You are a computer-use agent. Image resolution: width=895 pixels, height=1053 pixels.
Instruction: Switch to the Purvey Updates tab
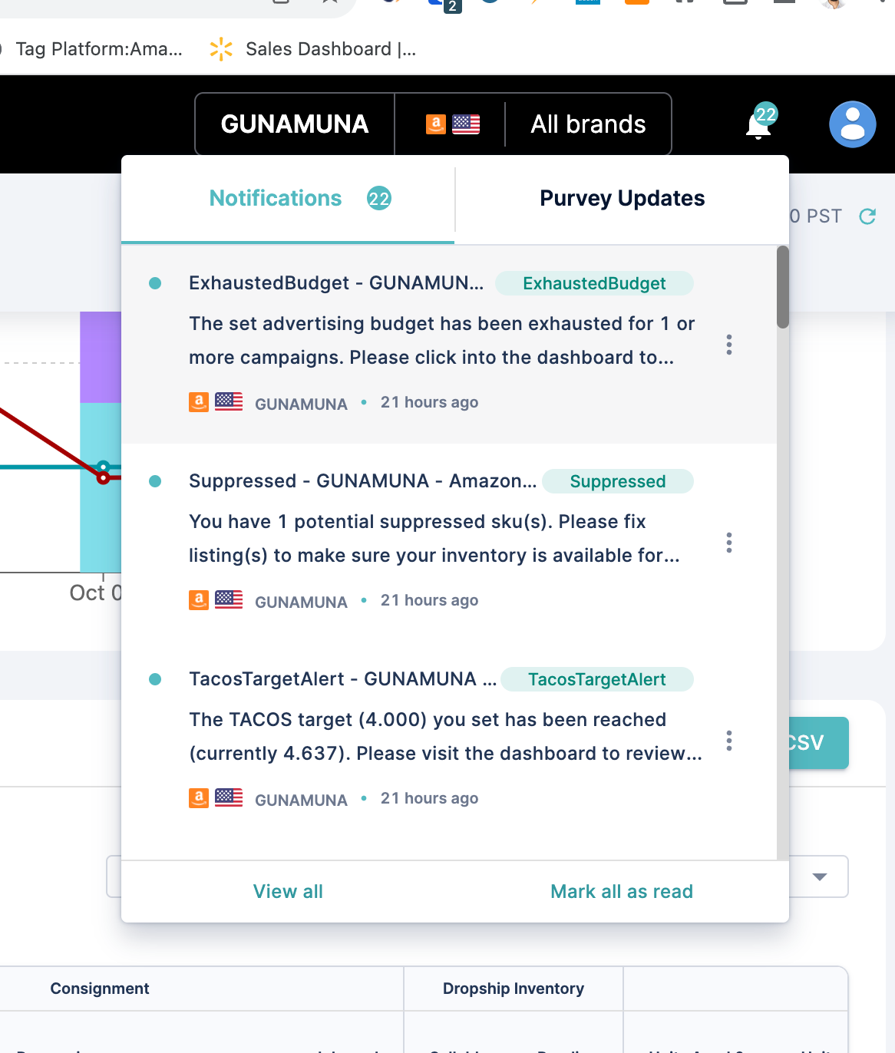pyautogui.click(x=622, y=199)
